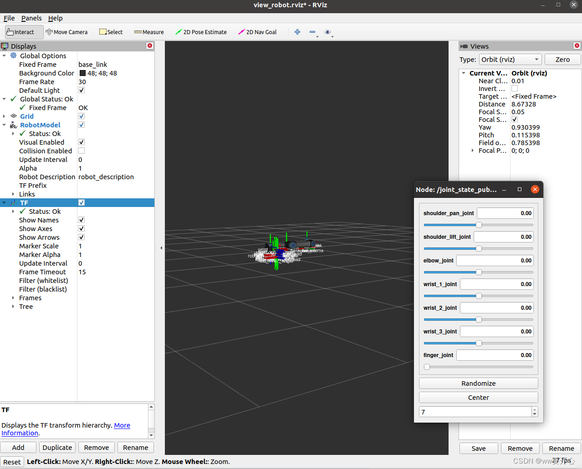
Task: Toggle the Grid display checkbox
Action: [x=82, y=116]
